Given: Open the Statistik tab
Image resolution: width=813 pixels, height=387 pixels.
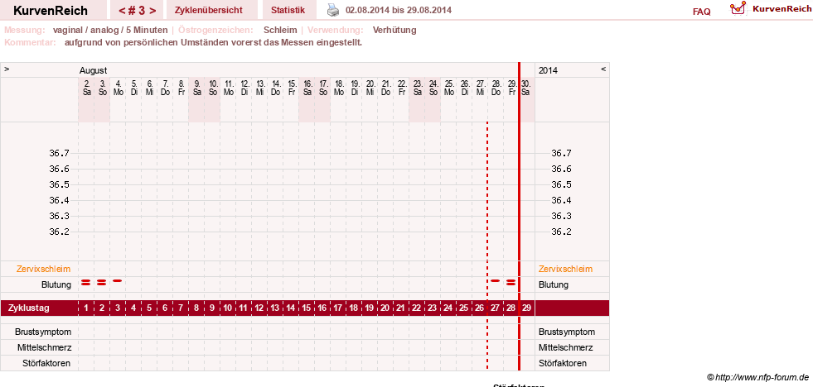Looking at the screenshot, I should click(290, 10).
